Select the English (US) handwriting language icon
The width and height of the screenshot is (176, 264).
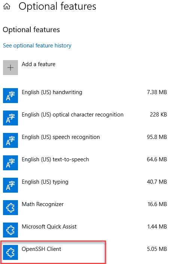[x=10, y=96]
